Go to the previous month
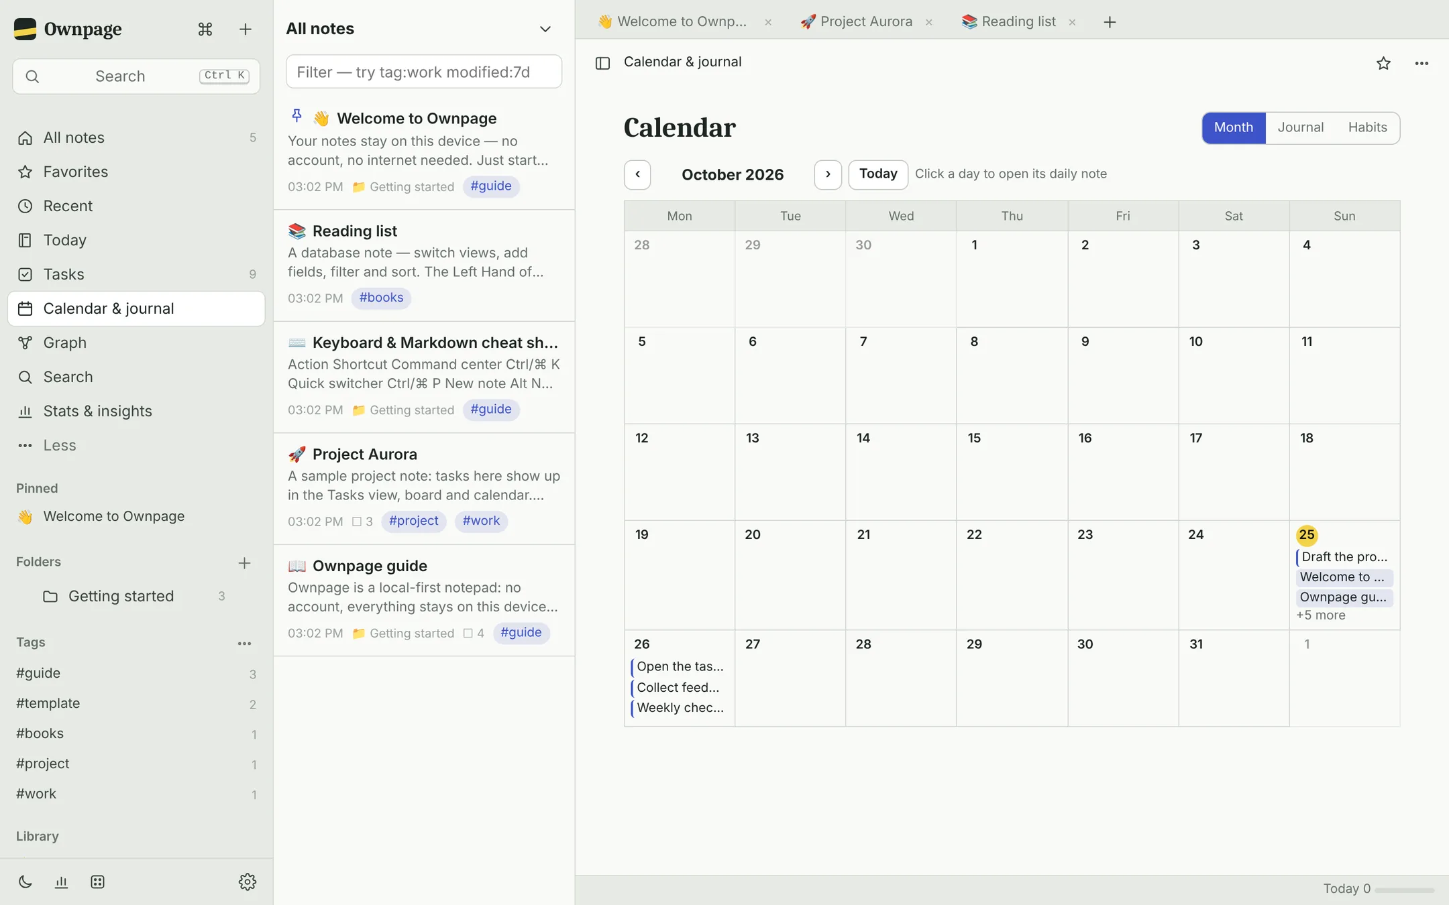Screen dimensions: 1449x905 pyautogui.click(x=637, y=174)
